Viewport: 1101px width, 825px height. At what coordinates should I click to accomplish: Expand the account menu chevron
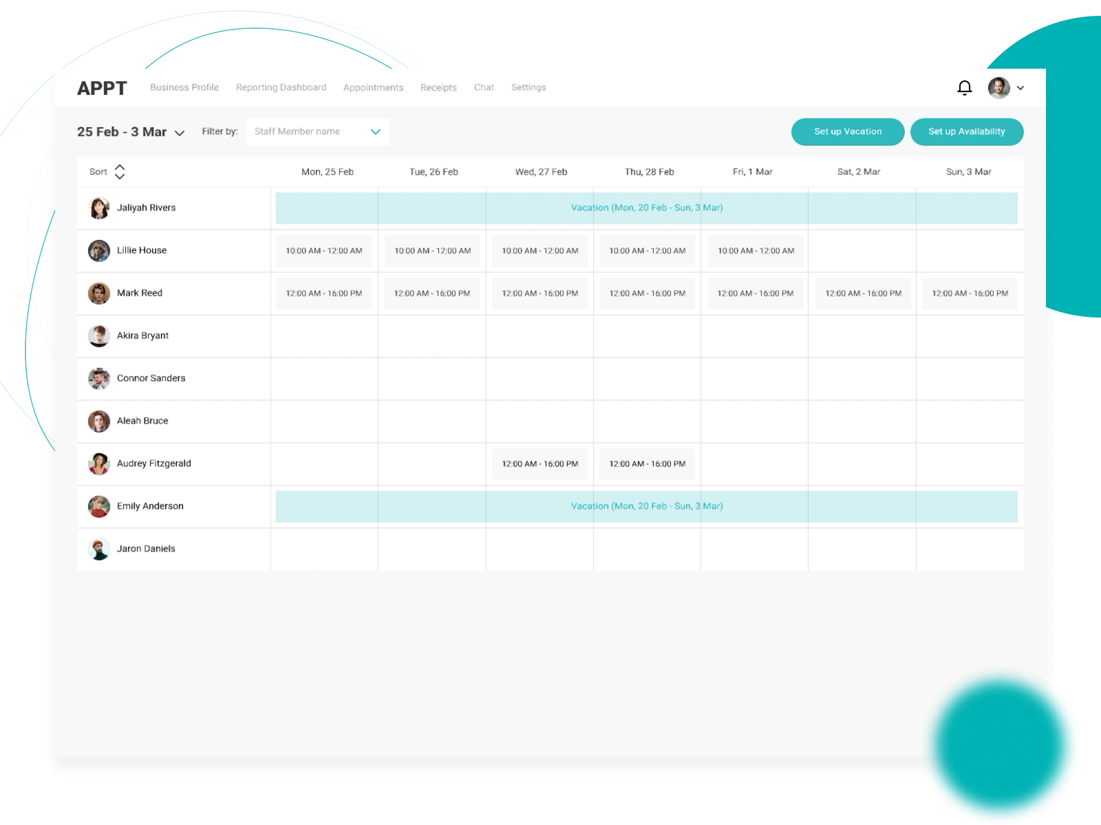1020,88
